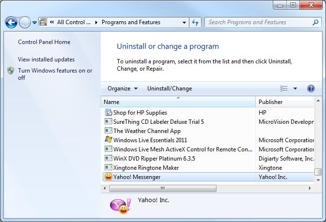
Task: Click Xingtone publisher cell
Action: point(270,168)
